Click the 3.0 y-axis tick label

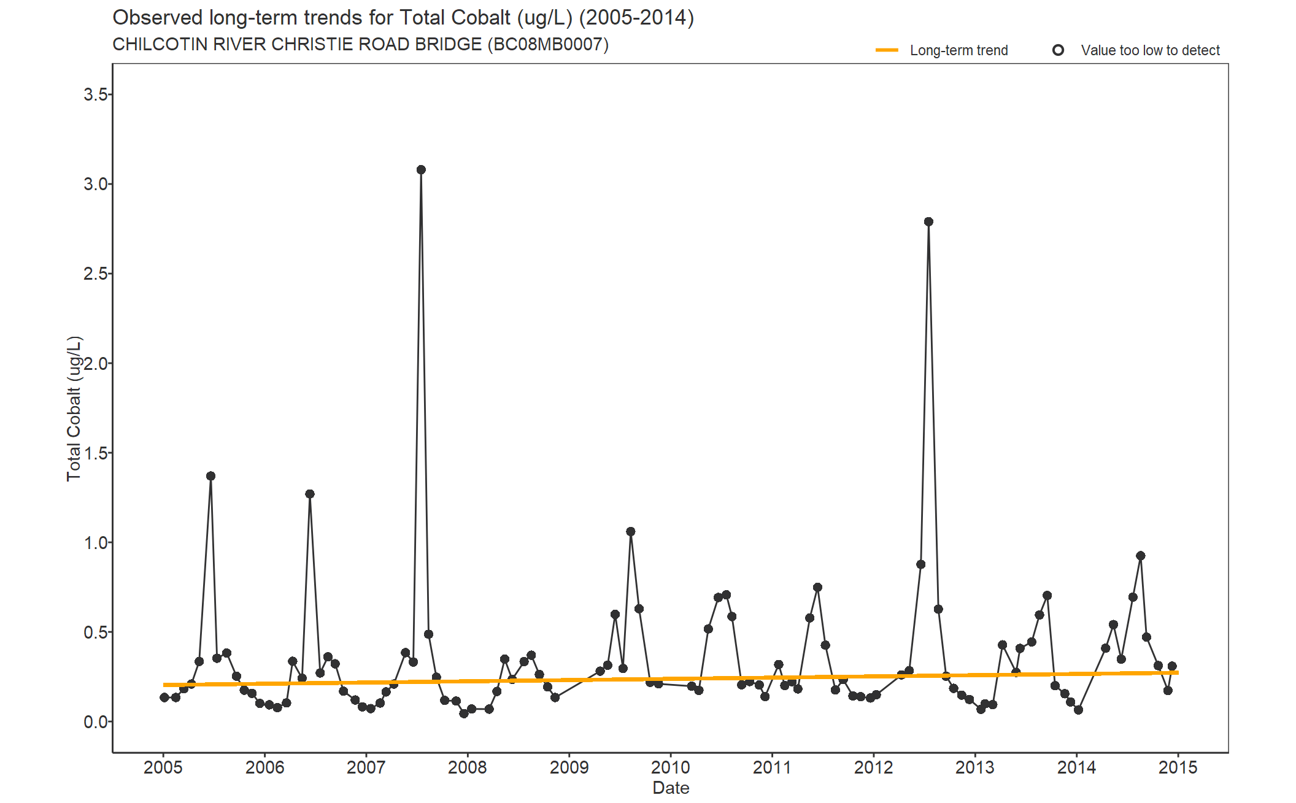click(96, 184)
